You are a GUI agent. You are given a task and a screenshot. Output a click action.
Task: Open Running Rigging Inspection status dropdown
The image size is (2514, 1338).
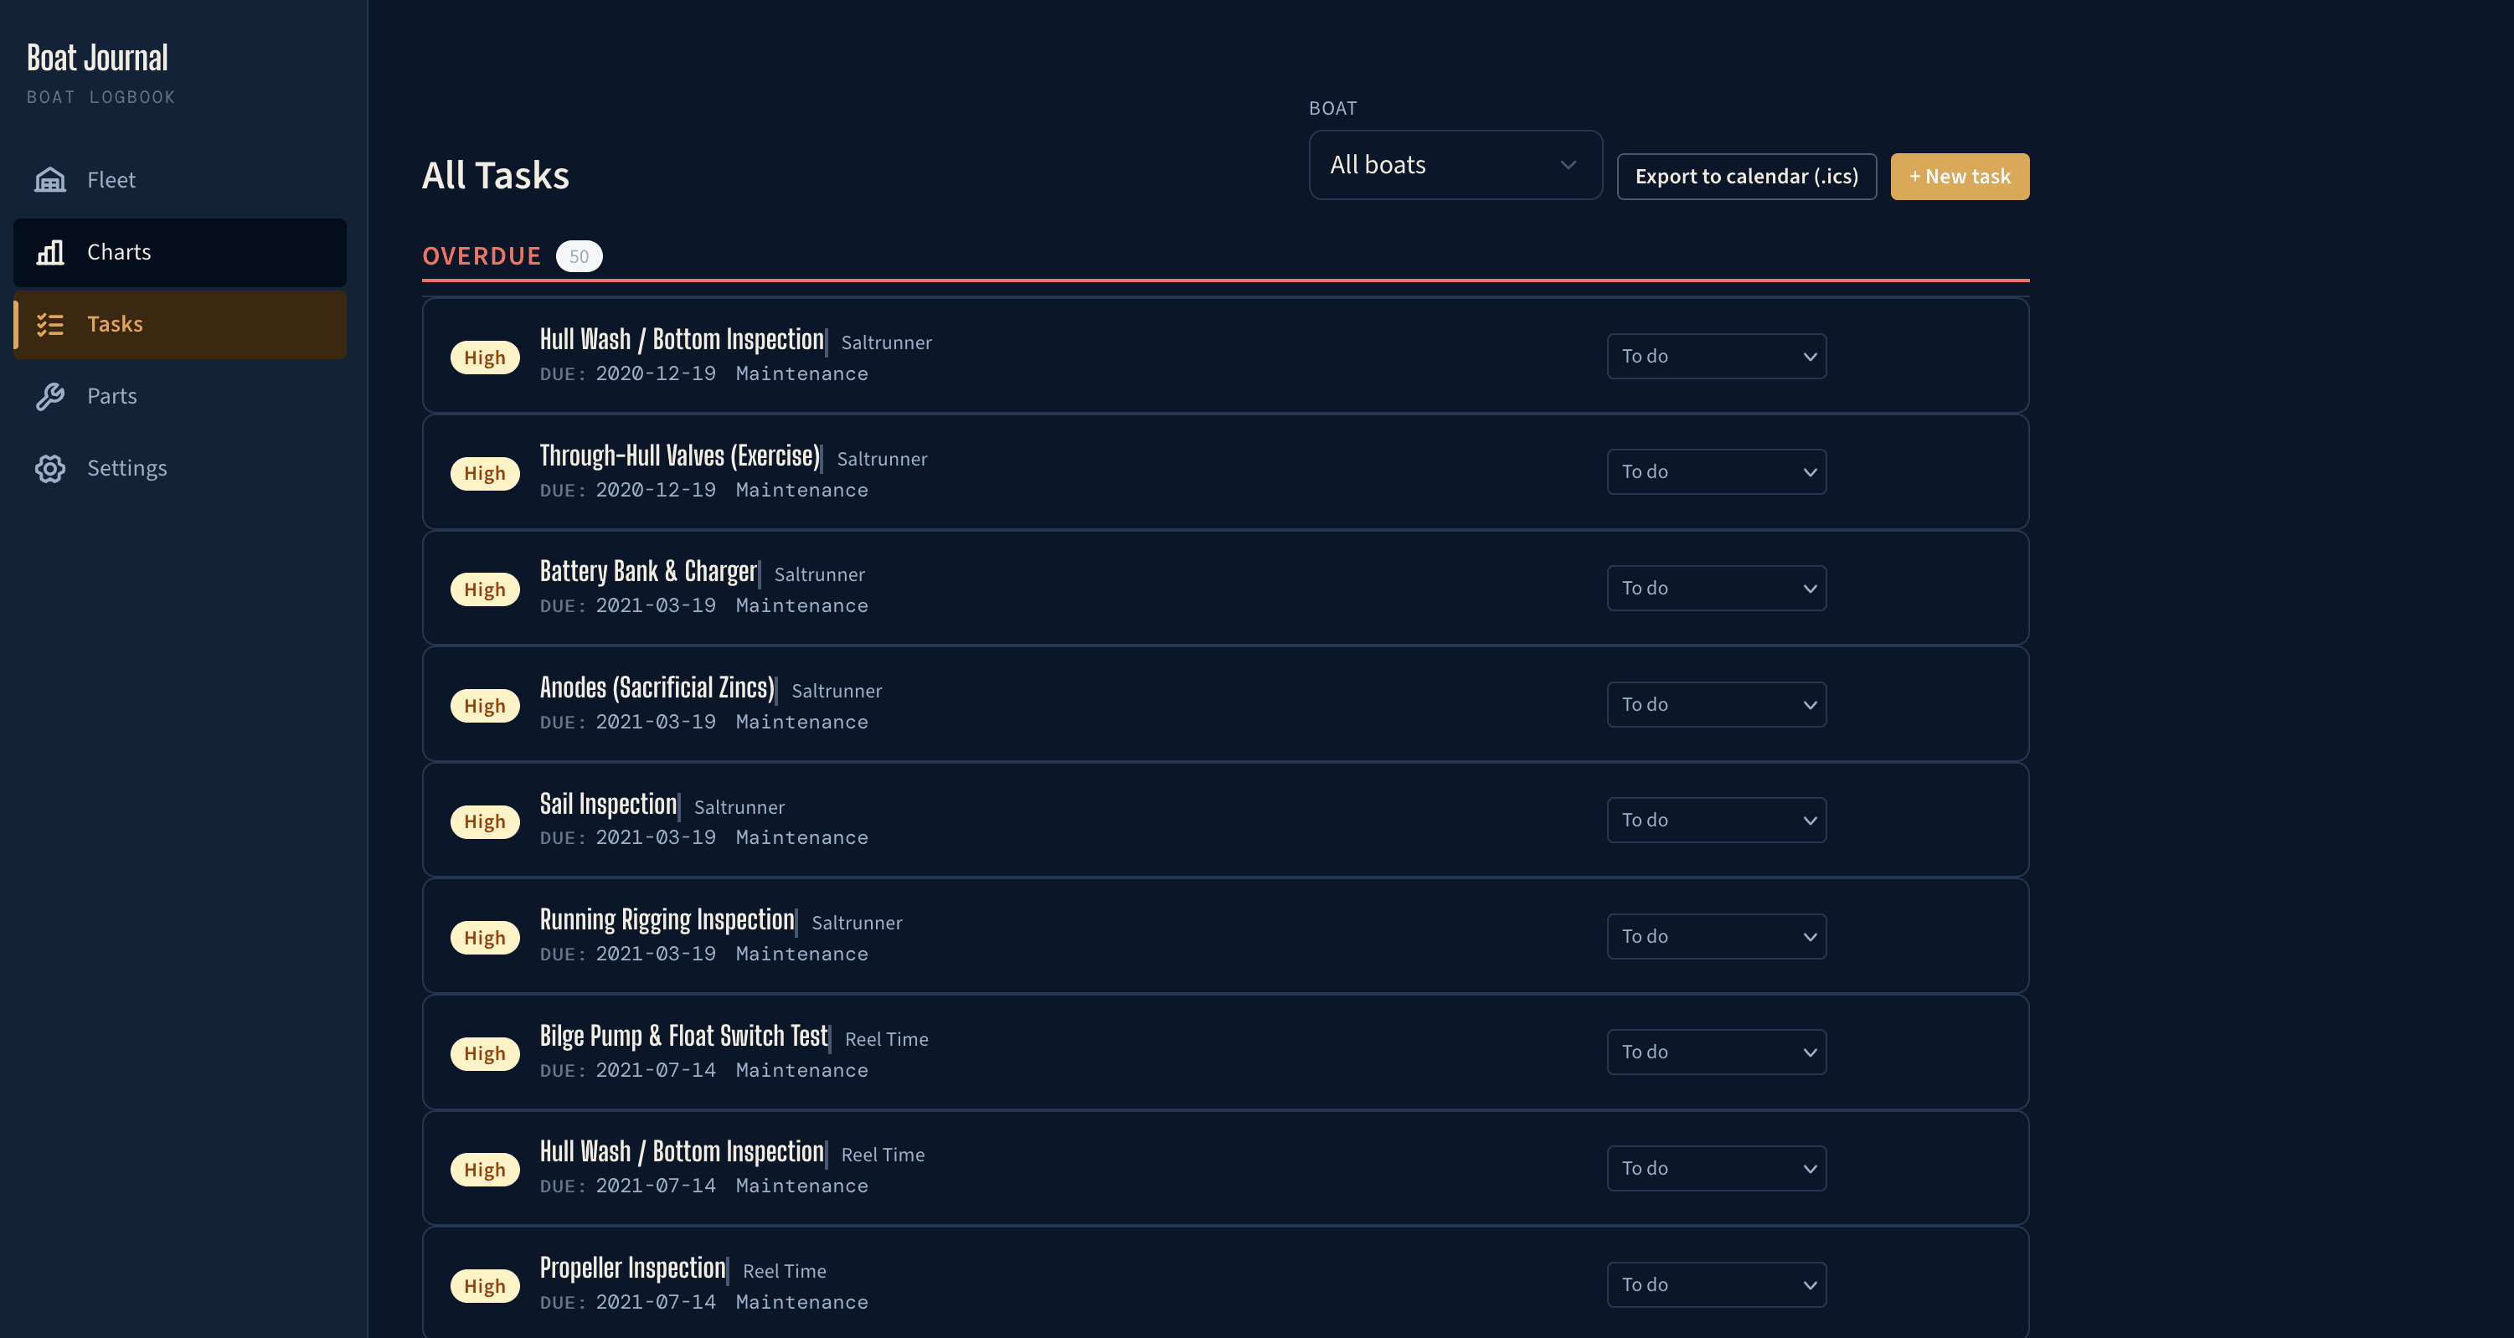click(x=1717, y=936)
